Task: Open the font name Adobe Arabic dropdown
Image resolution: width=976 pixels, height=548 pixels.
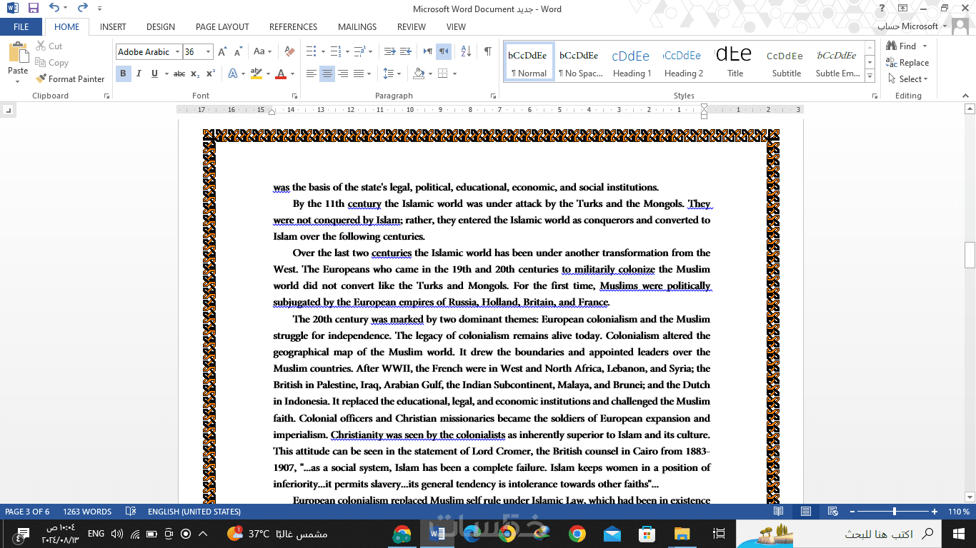Action: click(x=177, y=52)
